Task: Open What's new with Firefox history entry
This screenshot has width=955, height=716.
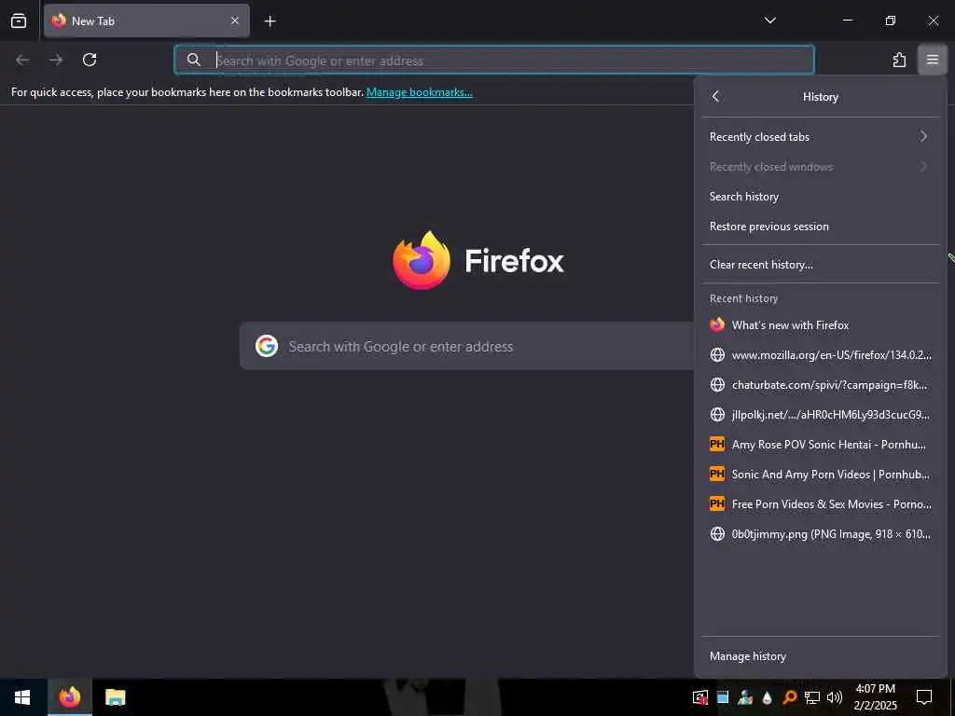Action: point(821,324)
